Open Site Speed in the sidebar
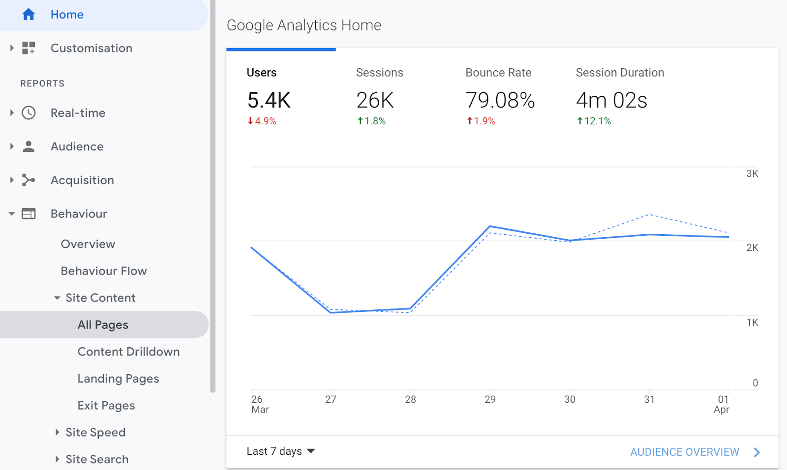This screenshot has width=787, height=470. coord(95,432)
